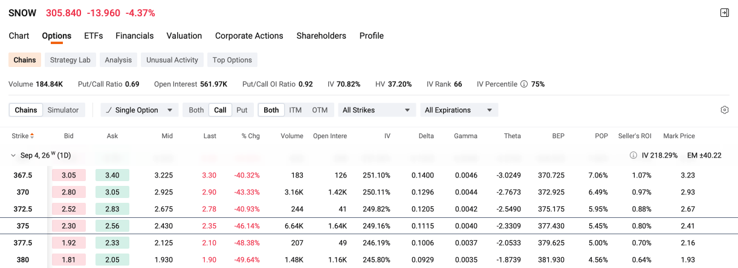Screen dimensions: 738x268
Task: Switch to Simulator view
Action: [x=63, y=110]
